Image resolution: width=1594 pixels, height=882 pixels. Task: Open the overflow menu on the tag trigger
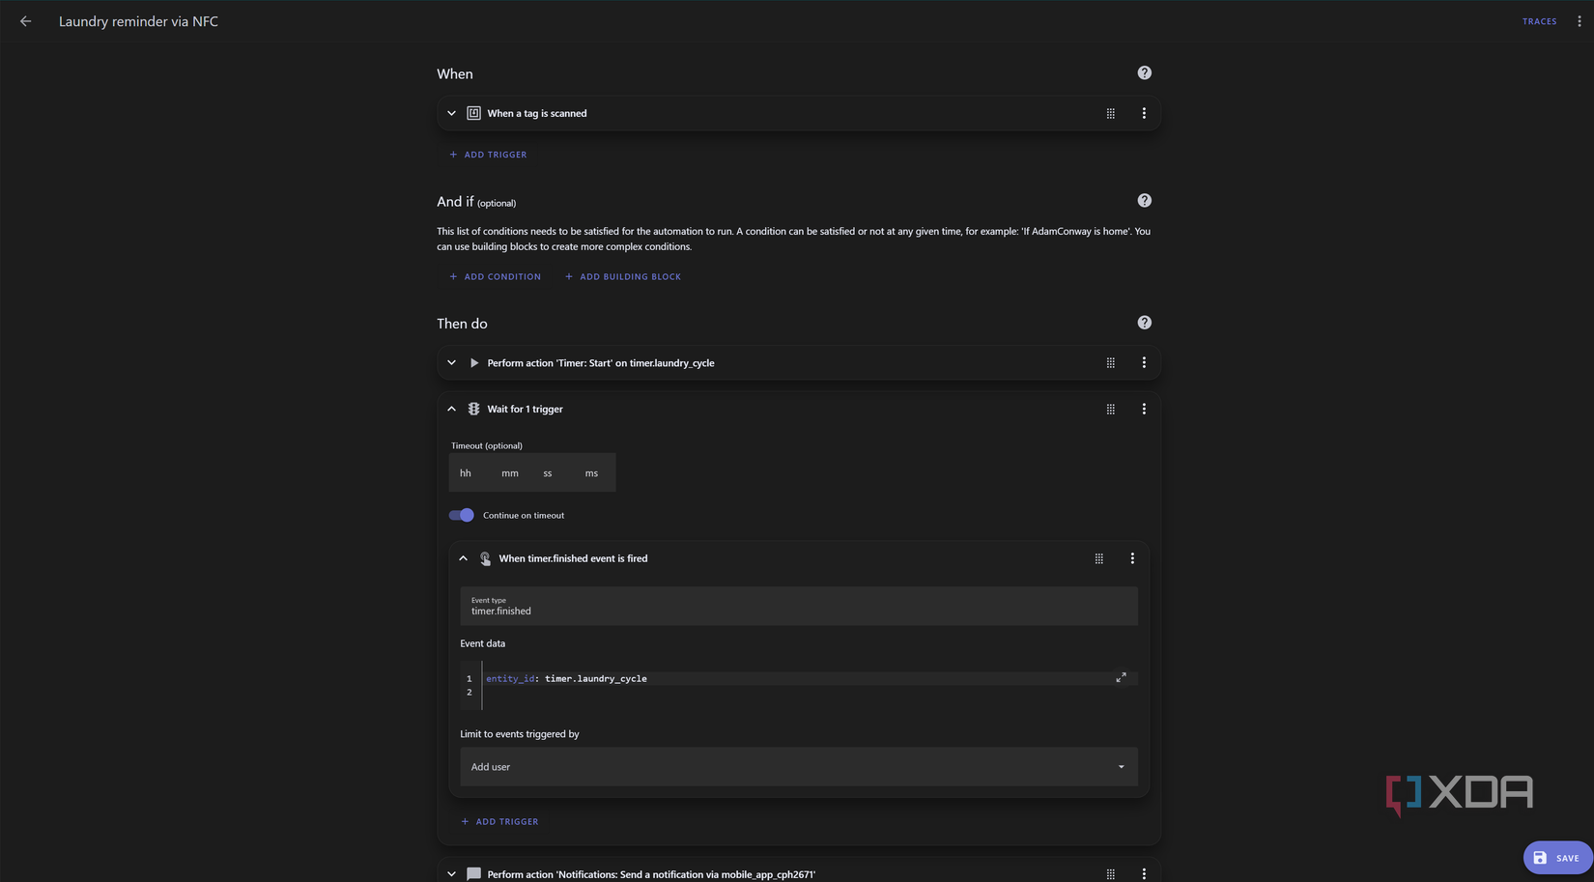pos(1144,113)
